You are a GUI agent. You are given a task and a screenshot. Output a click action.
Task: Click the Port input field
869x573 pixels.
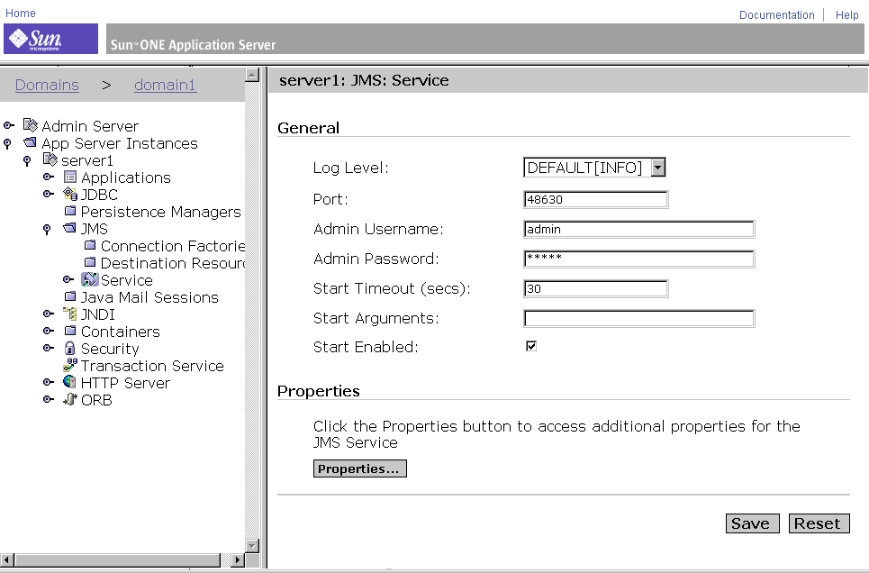[x=596, y=200]
